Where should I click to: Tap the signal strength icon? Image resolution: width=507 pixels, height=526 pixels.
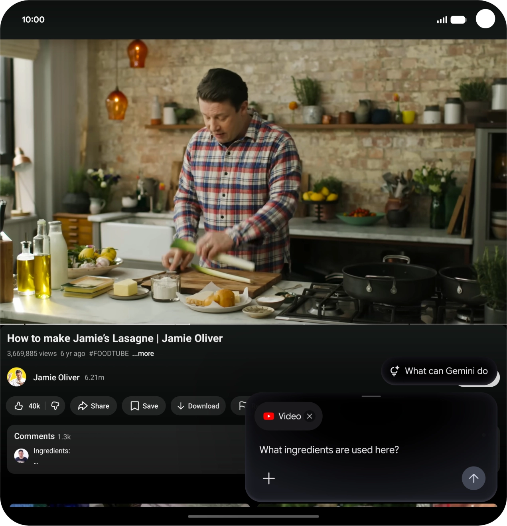[442, 20]
